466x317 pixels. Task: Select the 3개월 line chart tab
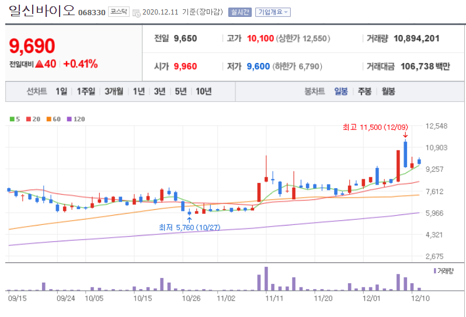pos(114,91)
